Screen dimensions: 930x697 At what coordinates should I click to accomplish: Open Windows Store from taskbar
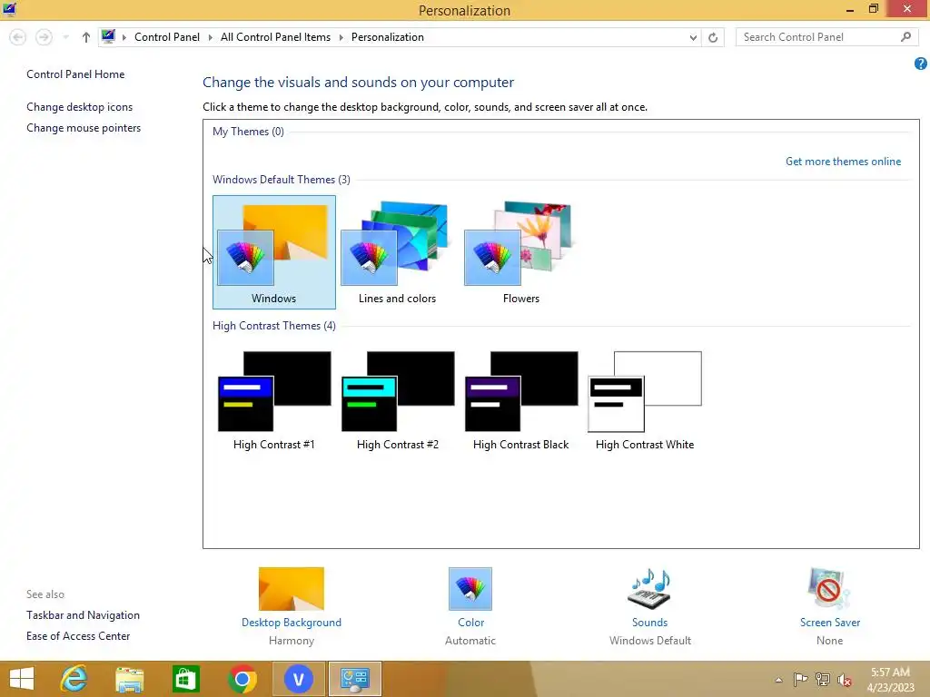(185, 679)
